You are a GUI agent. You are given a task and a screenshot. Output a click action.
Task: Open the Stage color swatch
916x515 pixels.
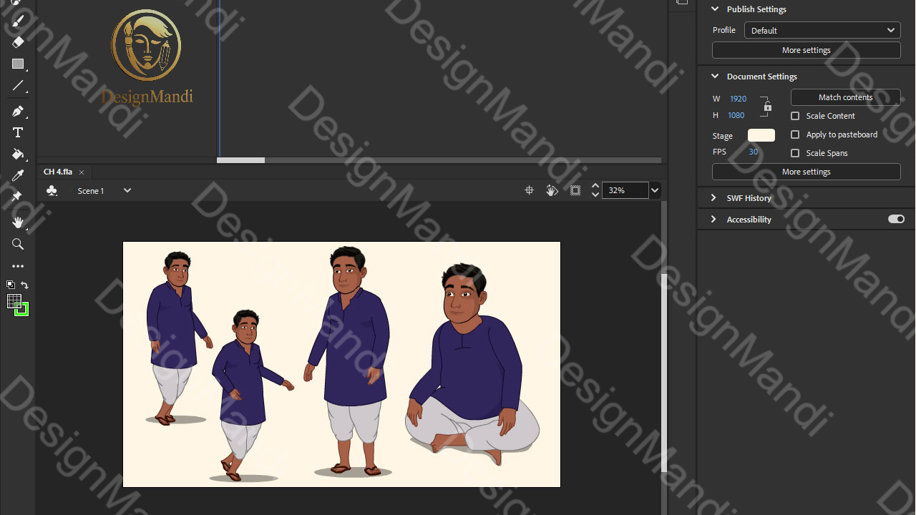761,134
